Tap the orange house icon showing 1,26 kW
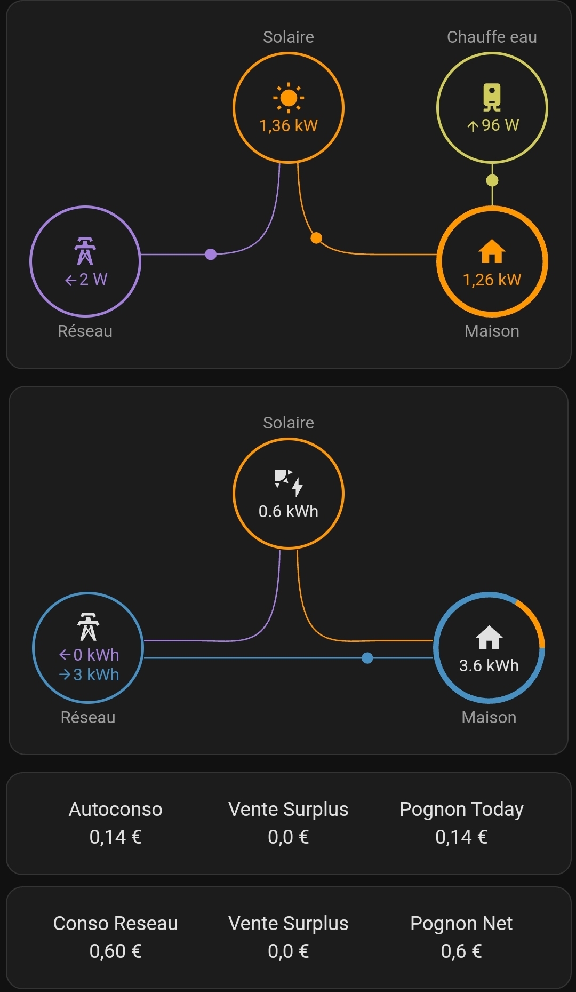This screenshot has height=992, width=576. [x=492, y=251]
